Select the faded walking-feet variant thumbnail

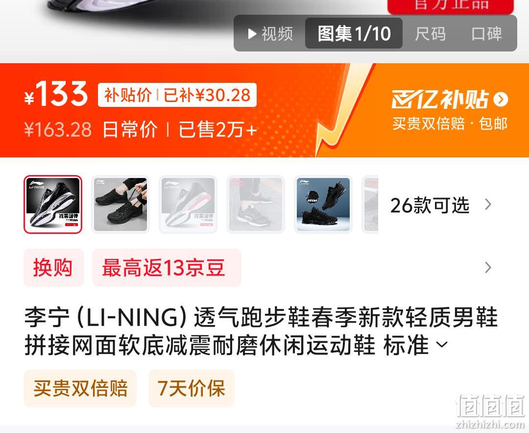click(x=255, y=204)
